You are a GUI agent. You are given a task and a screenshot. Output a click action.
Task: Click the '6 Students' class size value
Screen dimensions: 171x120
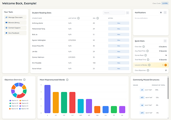coord(163,47)
